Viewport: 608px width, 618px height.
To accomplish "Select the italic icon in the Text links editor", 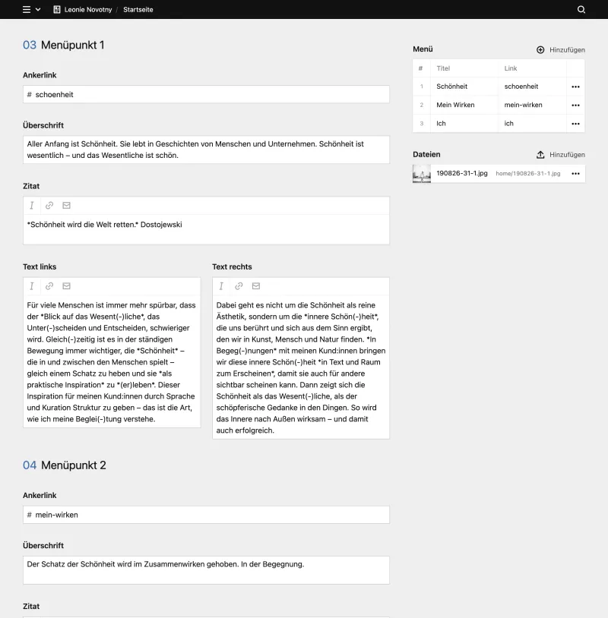I will click(31, 286).
